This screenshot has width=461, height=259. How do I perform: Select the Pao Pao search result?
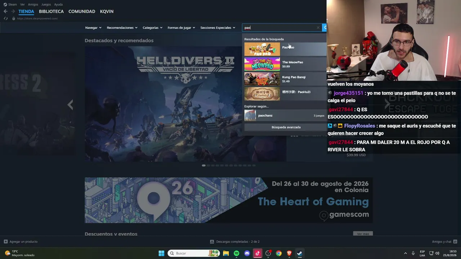coord(285,49)
